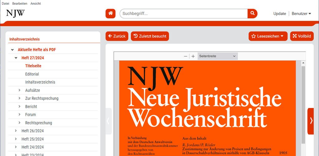This screenshot has height=156, width=319.
Task: Click the Zurück button
Action: pos(117,36)
